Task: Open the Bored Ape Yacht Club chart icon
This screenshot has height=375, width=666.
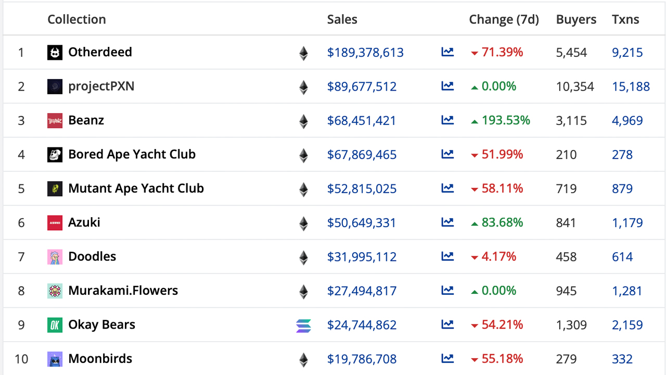Action: click(x=447, y=154)
